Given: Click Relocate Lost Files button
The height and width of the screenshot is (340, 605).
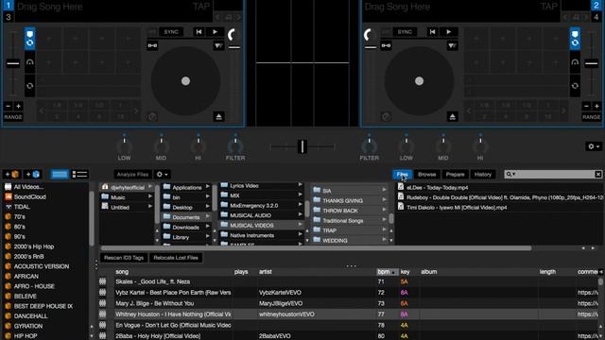Looking at the screenshot, I should [x=176, y=258].
